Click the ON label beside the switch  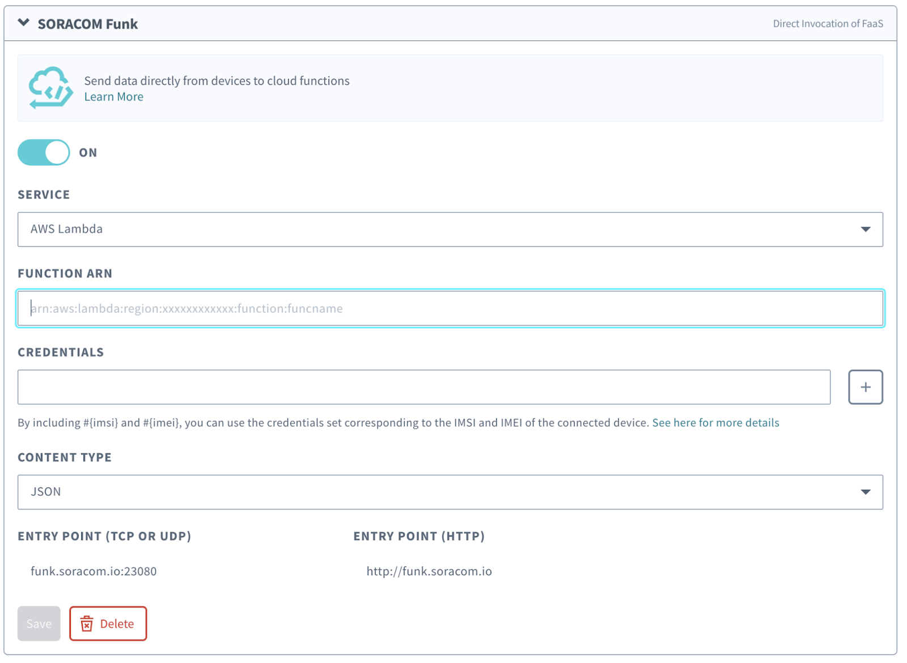point(88,152)
